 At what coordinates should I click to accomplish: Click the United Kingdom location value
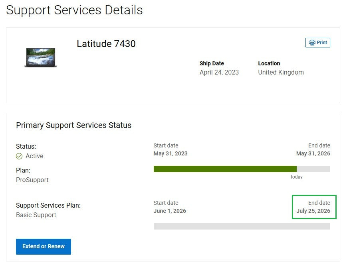(x=281, y=72)
